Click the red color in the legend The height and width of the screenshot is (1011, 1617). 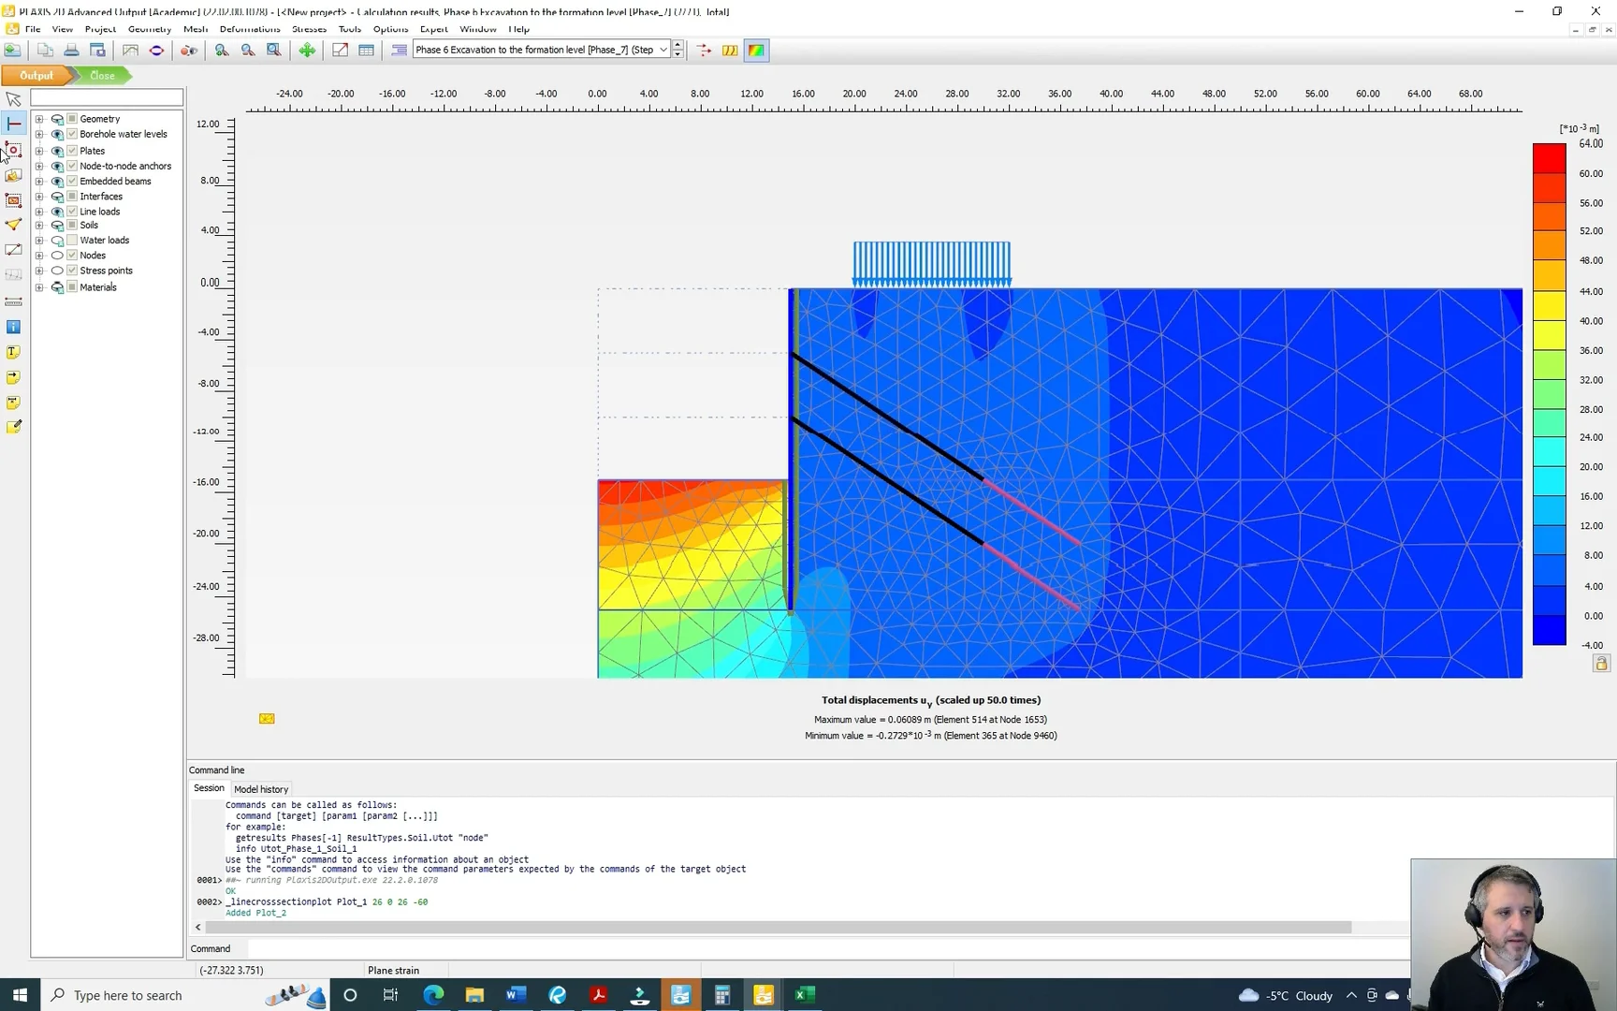[1549, 157]
